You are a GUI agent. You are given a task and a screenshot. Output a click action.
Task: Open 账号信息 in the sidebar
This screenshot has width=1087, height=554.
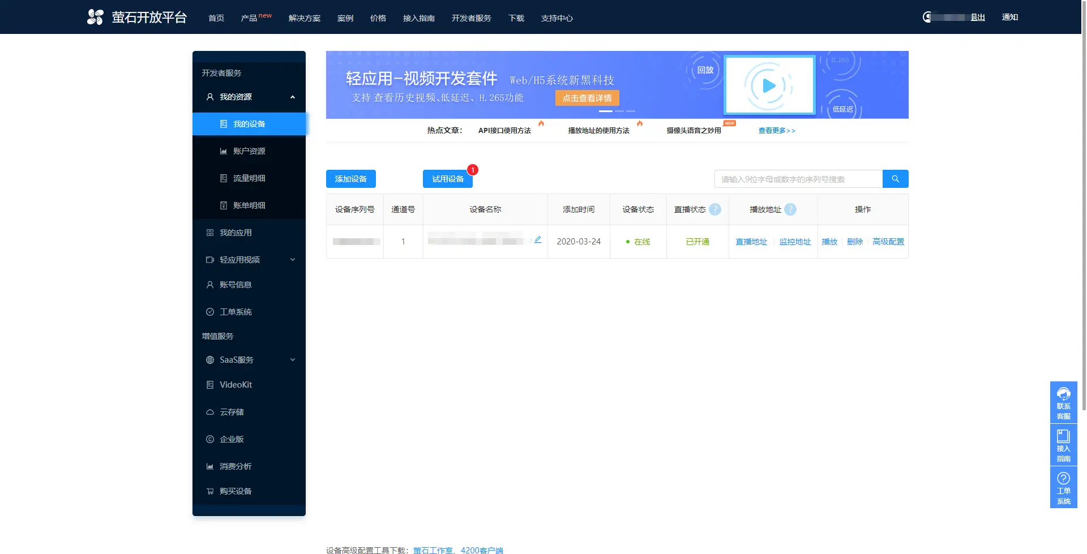(x=249, y=285)
